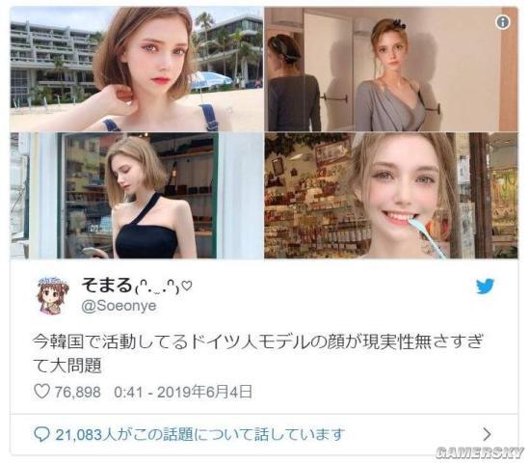Click the info icon on top-right photo
530x464 pixels.
[502, 22]
